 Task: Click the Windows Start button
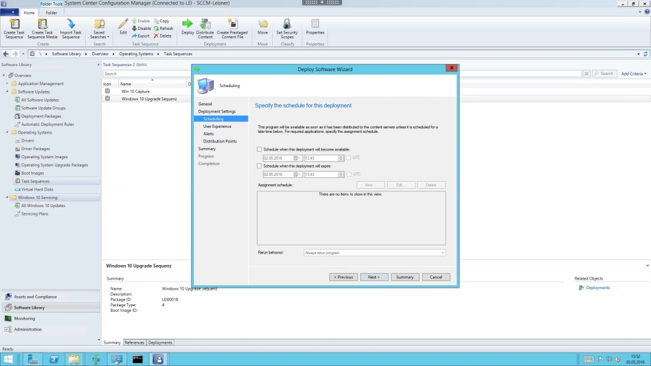coord(8,360)
